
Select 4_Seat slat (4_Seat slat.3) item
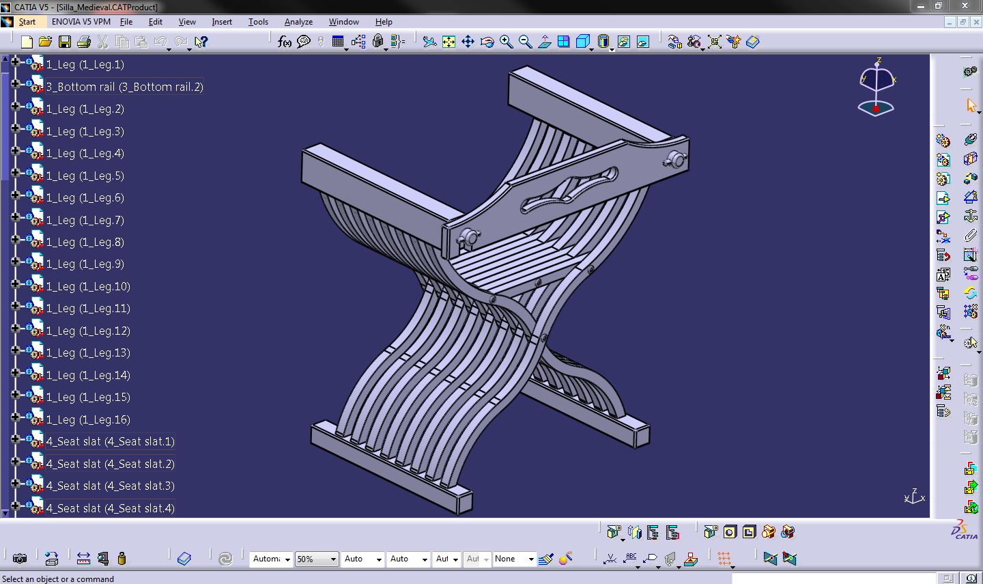(x=111, y=486)
